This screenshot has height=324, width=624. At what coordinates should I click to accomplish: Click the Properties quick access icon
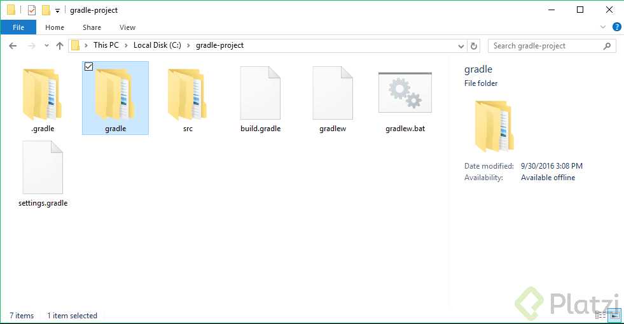32,10
